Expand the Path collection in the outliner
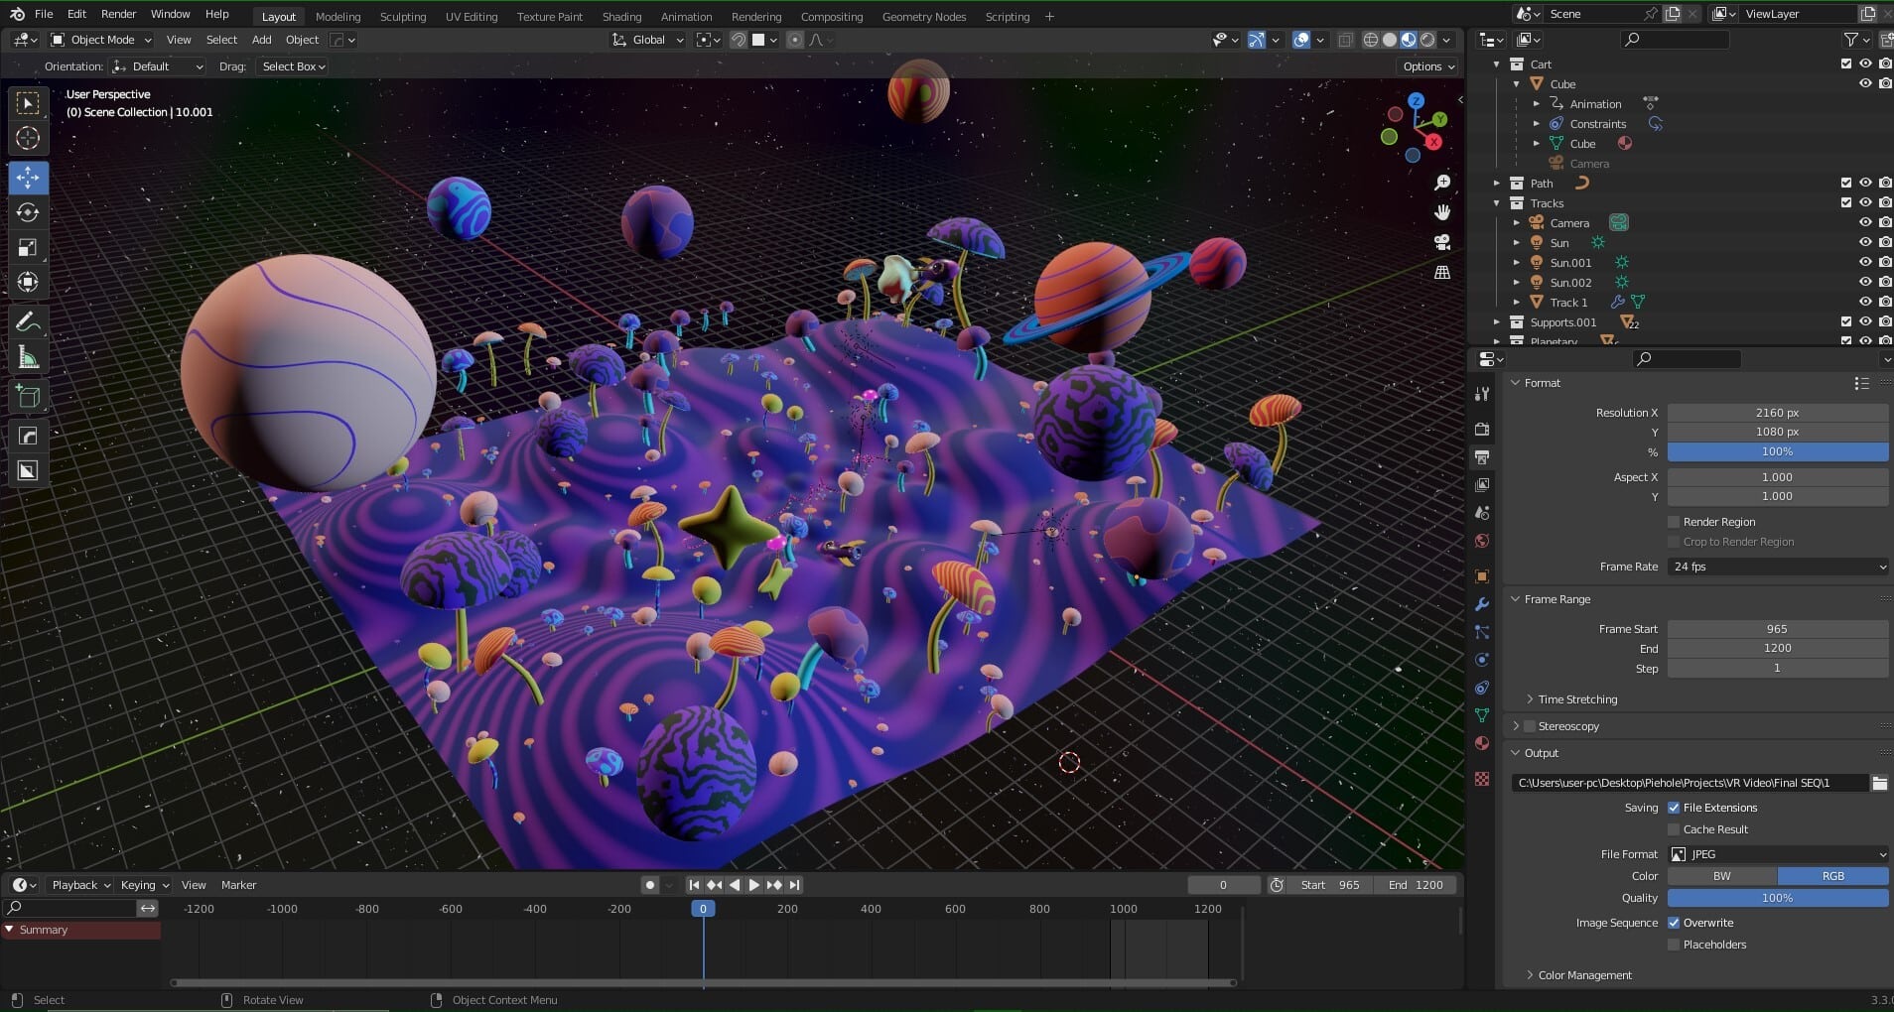The image size is (1894, 1012). tap(1497, 183)
